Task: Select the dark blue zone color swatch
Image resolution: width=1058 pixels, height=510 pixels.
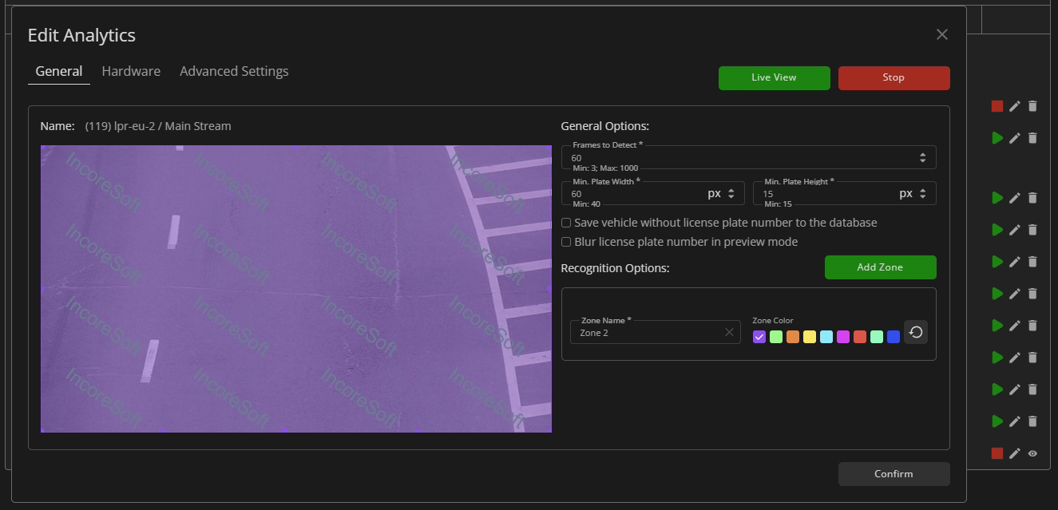Action: (x=894, y=337)
